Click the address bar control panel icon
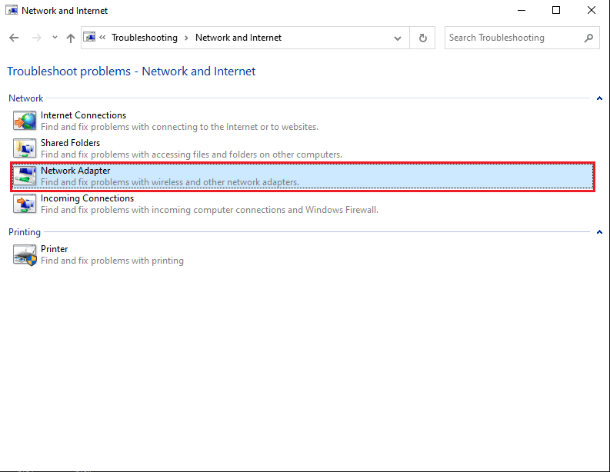610x472 pixels. 89,38
